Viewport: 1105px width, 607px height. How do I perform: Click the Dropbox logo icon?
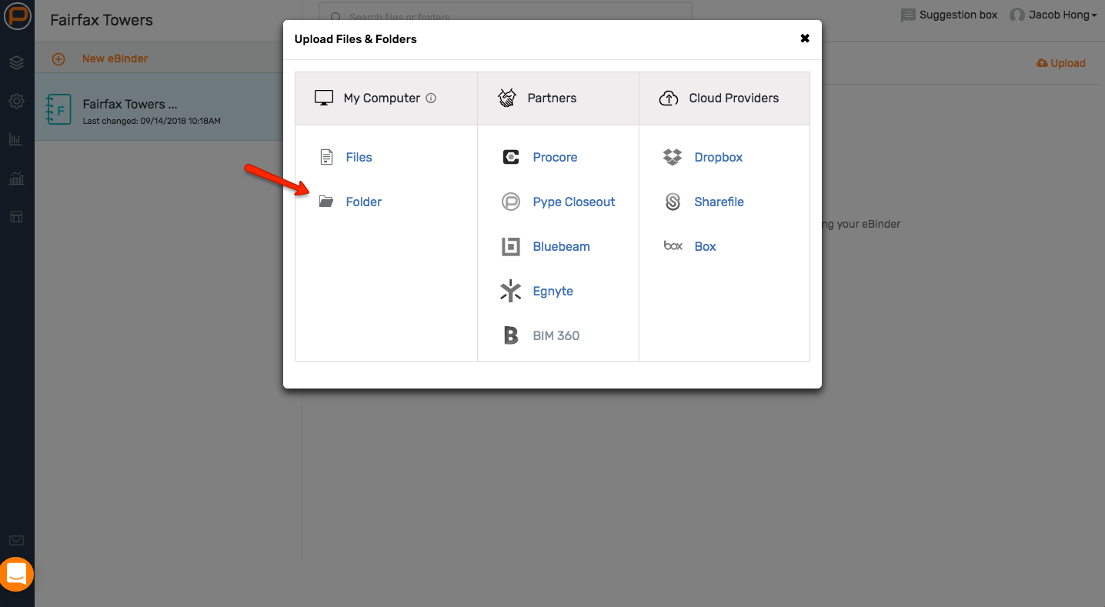673,158
